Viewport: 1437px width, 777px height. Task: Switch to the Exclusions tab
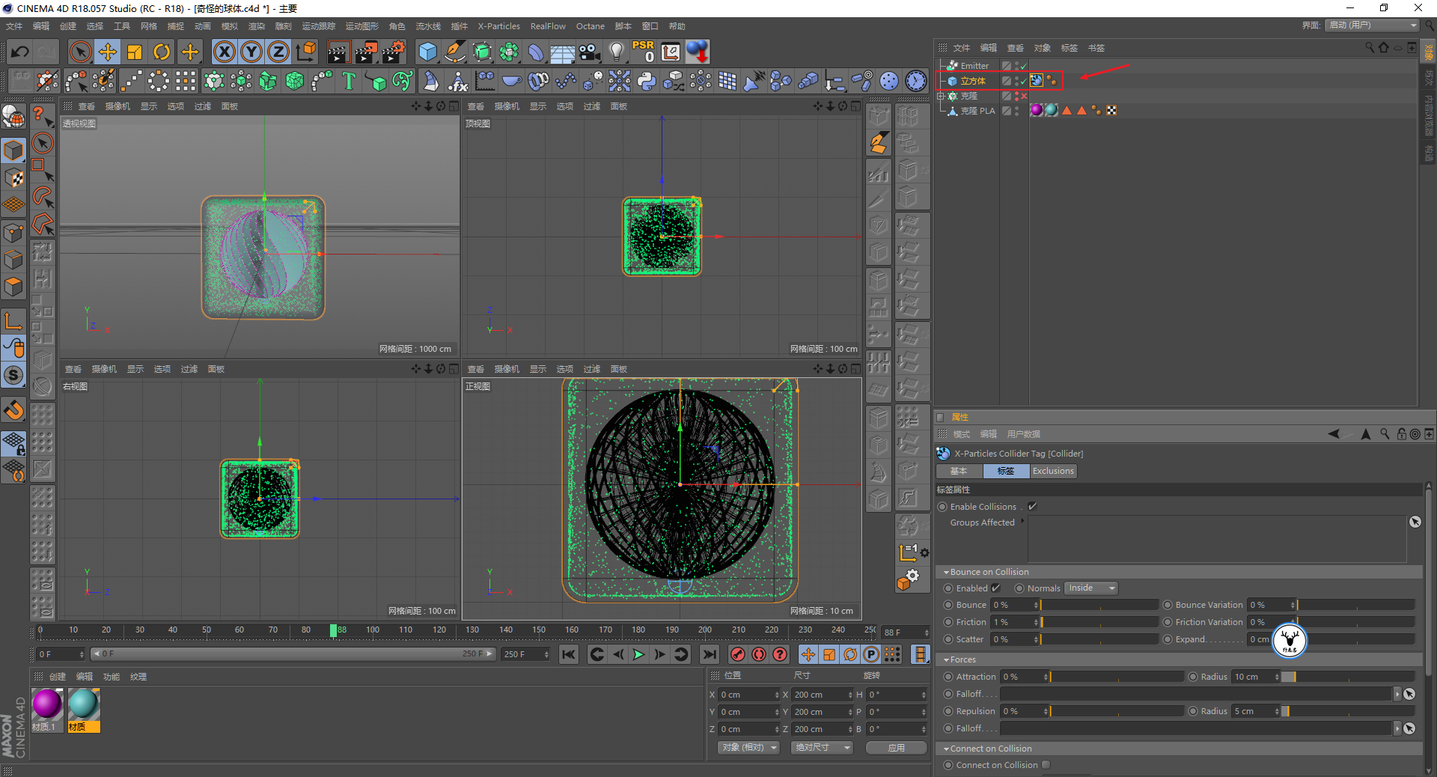(1053, 471)
